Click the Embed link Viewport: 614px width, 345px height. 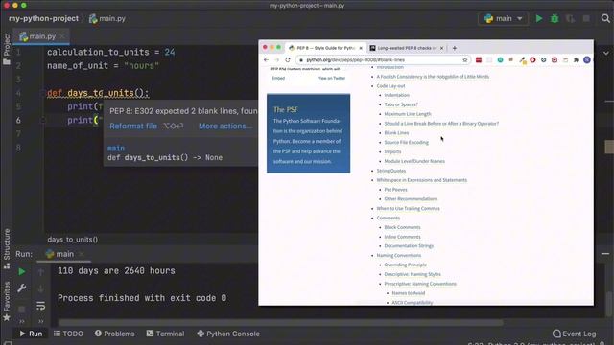pyautogui.click(x=278, y=79)
